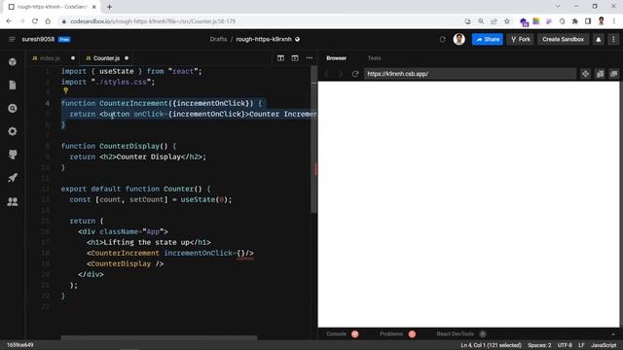The image size is (623, 350).
Task: Close the CodeSandbox Chrome tab
Action: pyautogui.click(x=94, y=7)
